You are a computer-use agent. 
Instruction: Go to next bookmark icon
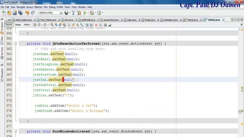77,25
